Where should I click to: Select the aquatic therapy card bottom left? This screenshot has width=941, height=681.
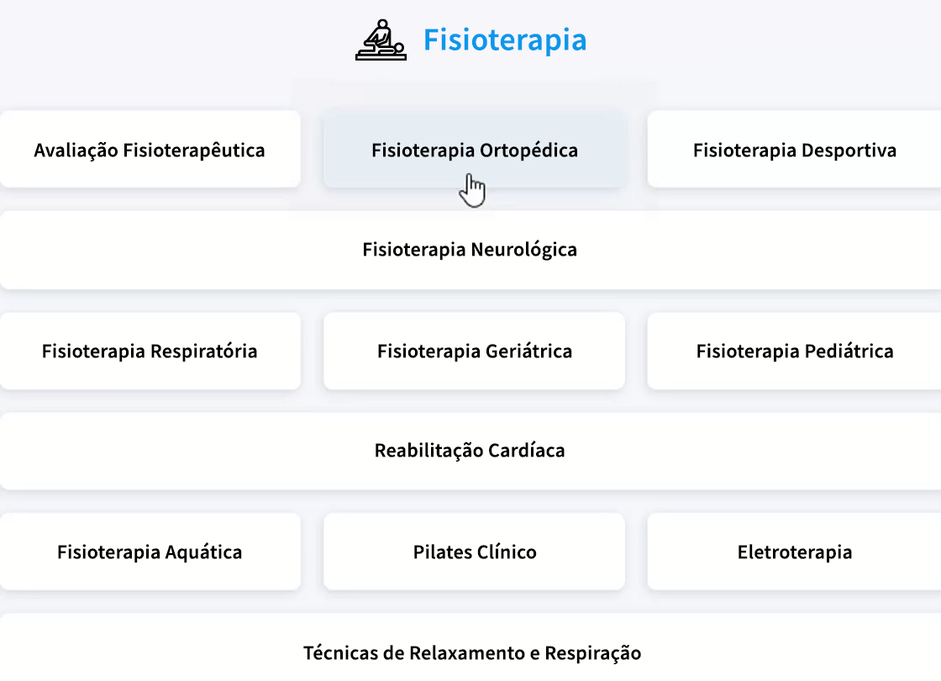click(x=150, y=552)
